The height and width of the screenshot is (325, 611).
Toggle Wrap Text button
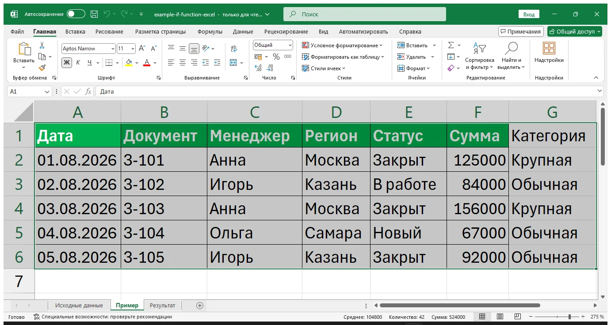[234, 49]
